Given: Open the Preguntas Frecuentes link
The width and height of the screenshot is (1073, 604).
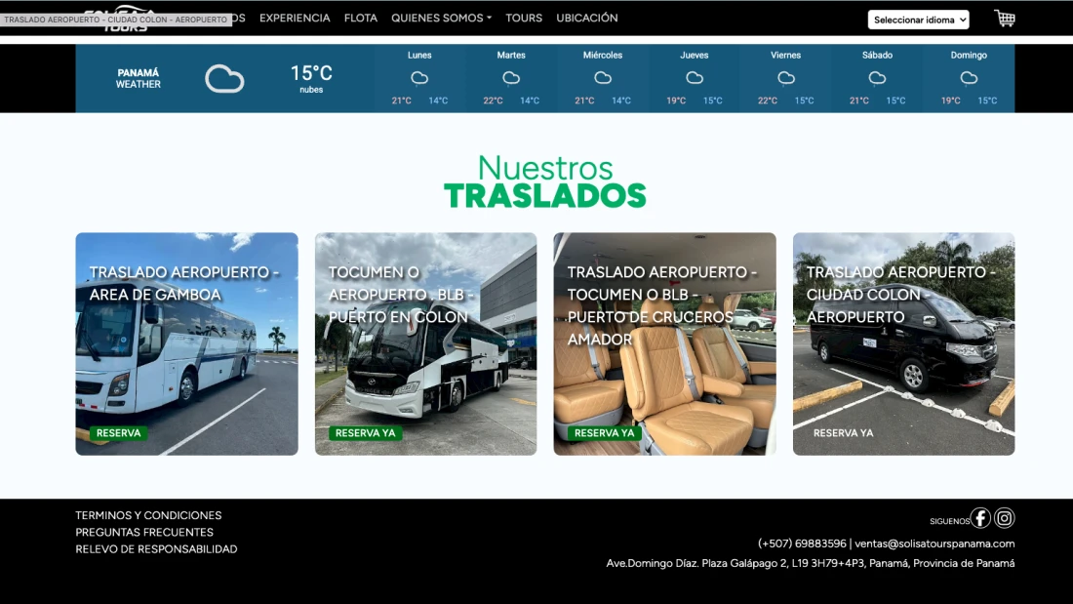Looking at the screenshot, I should click(144, 532).
